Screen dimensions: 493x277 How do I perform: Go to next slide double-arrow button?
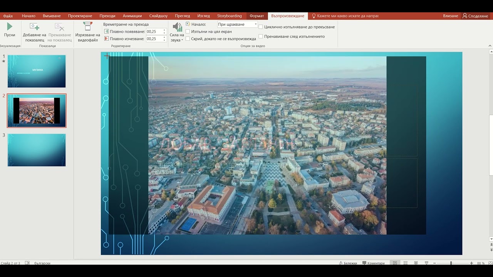tap(491, 250)
